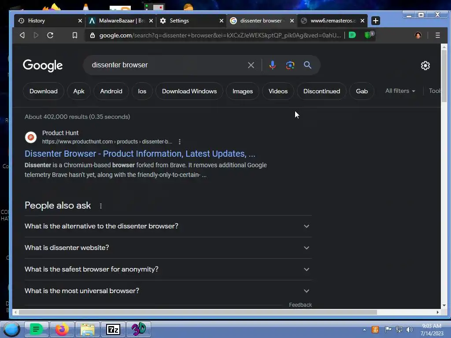
Task: Click the Action Center flag icon
Action: coord(388,330)
